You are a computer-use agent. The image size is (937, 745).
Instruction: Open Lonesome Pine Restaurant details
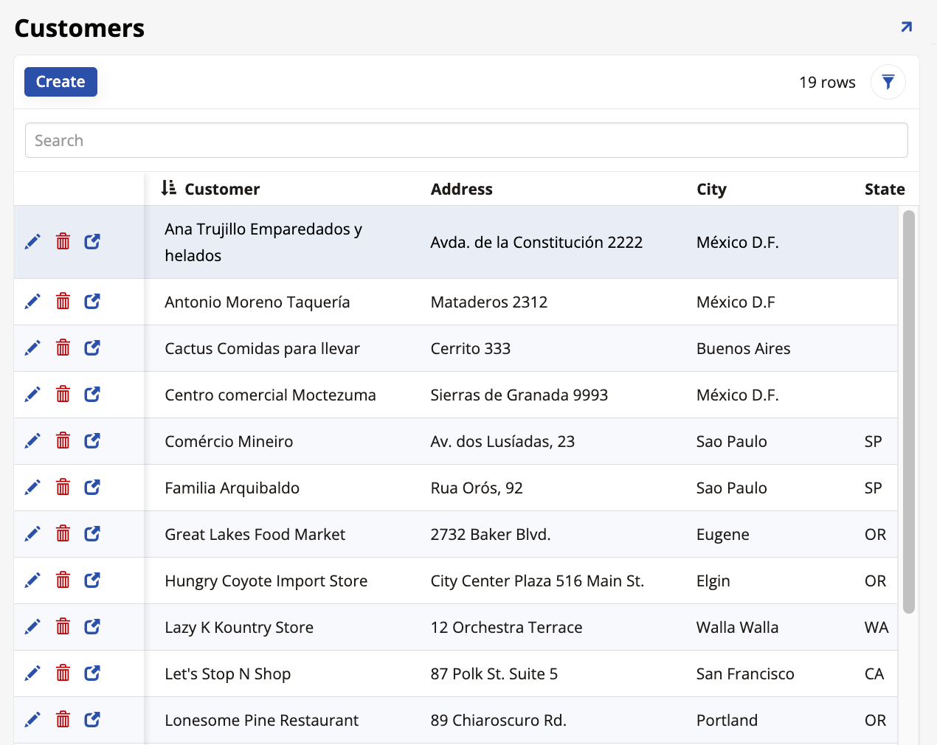[x=91, y=718]
